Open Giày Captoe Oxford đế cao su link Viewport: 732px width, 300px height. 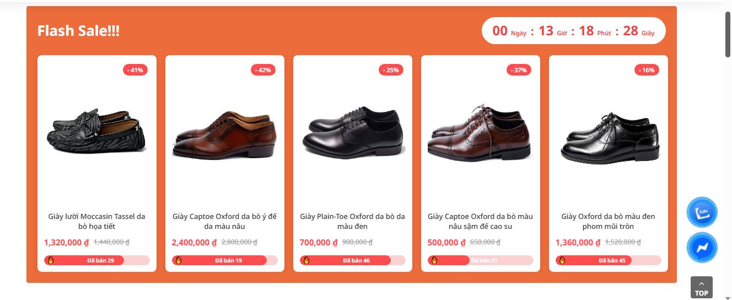tap(480, 221)
